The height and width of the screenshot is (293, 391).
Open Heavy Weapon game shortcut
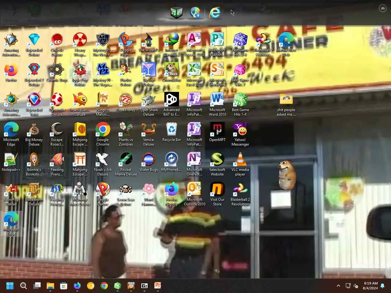pos(80,45)
